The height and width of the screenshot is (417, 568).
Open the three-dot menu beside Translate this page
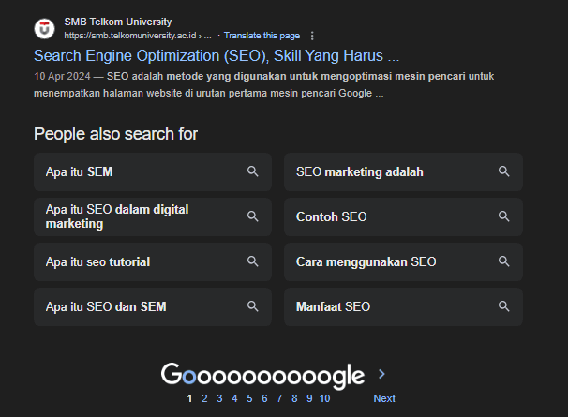pyautogui.click(x=312, y=36)
